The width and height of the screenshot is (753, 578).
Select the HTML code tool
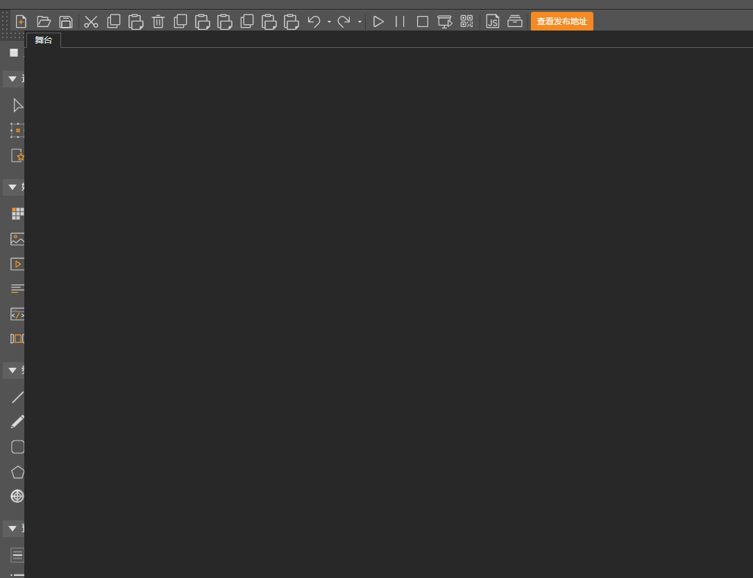(17, 314)
